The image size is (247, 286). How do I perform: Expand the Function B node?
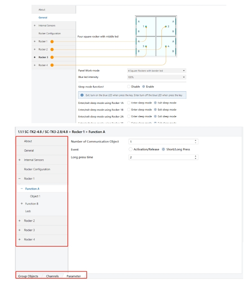[22, 204]
